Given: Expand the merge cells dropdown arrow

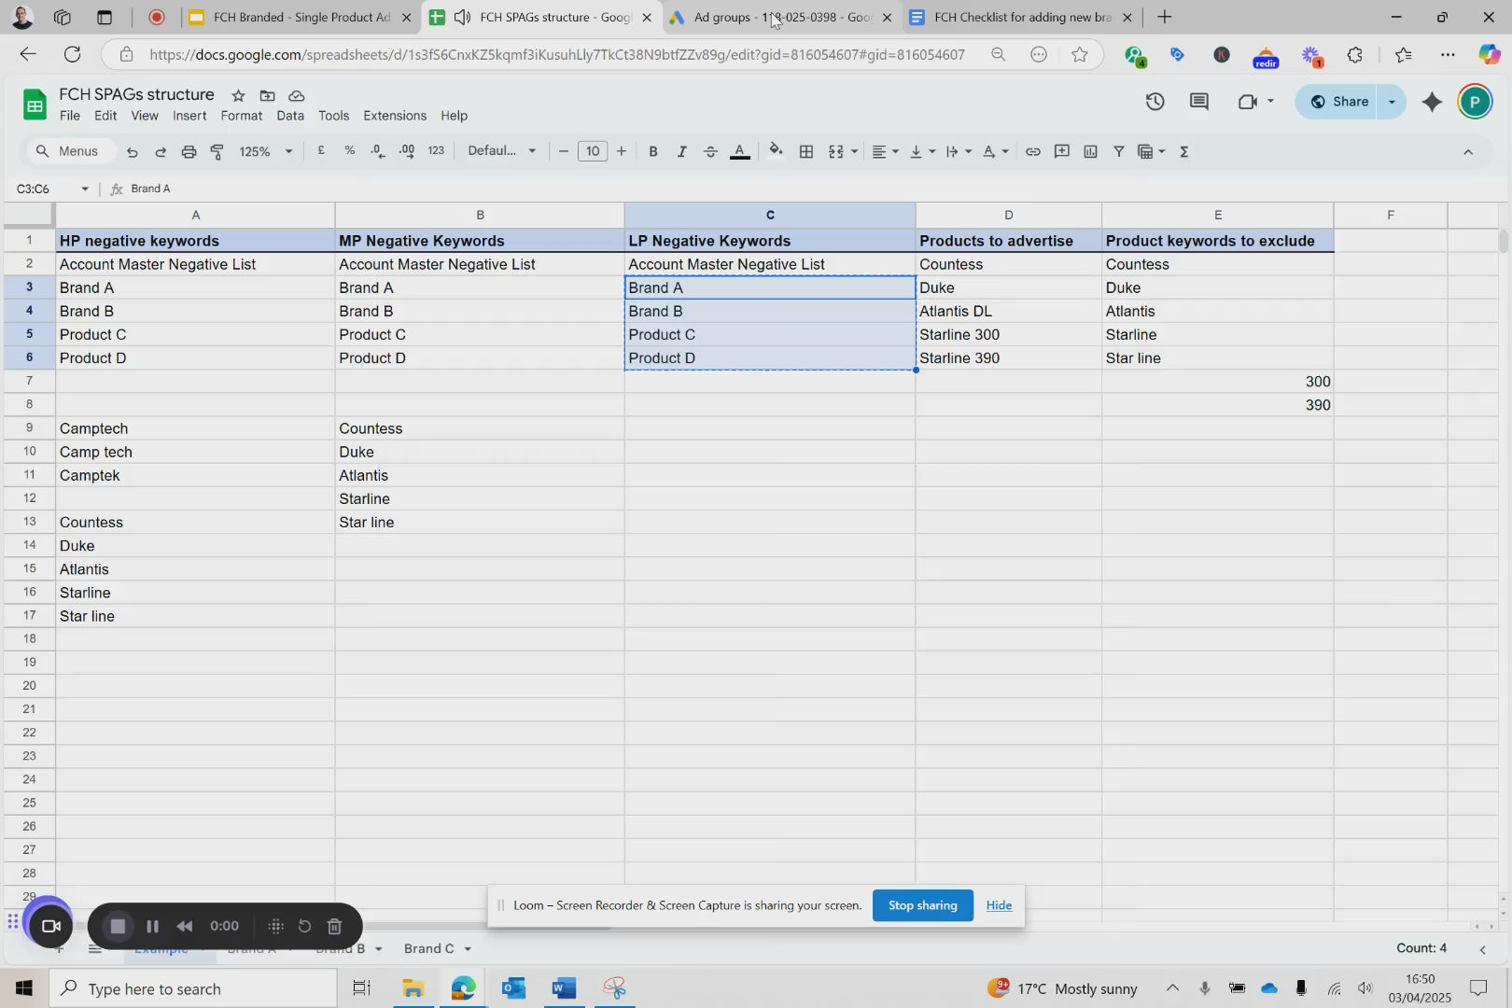Looking at the screenshot, I should 854,151.
